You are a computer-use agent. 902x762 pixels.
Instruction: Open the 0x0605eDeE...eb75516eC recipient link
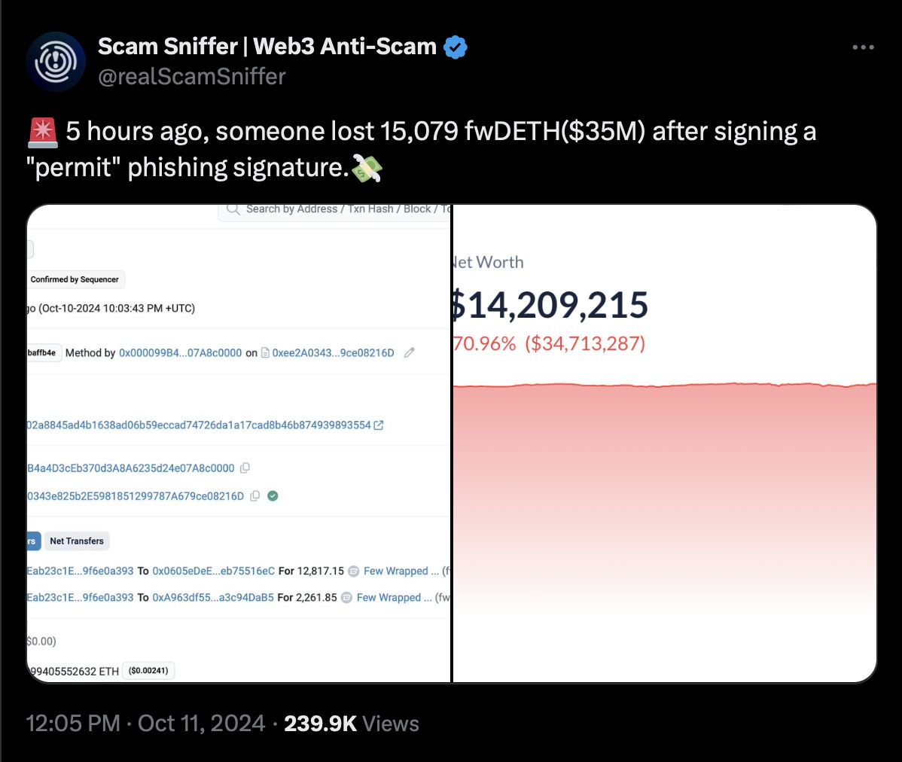[213, 571]
